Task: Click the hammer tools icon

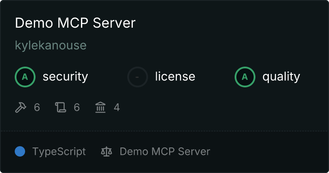Action: (x=21, y=107)
